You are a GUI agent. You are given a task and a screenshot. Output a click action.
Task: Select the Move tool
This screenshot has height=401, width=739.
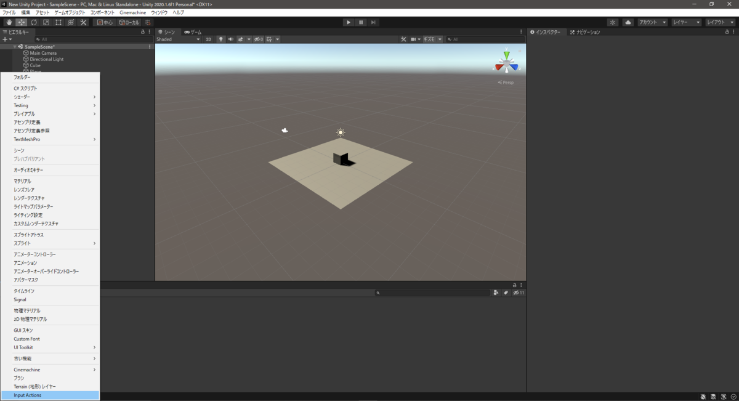click(x=22, y=22)
